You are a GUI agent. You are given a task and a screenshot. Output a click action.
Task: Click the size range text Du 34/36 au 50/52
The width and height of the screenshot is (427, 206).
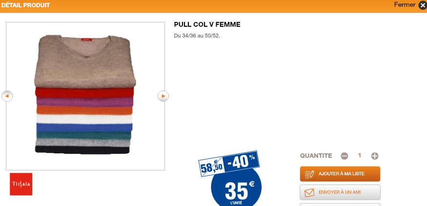tap(197, 36)
